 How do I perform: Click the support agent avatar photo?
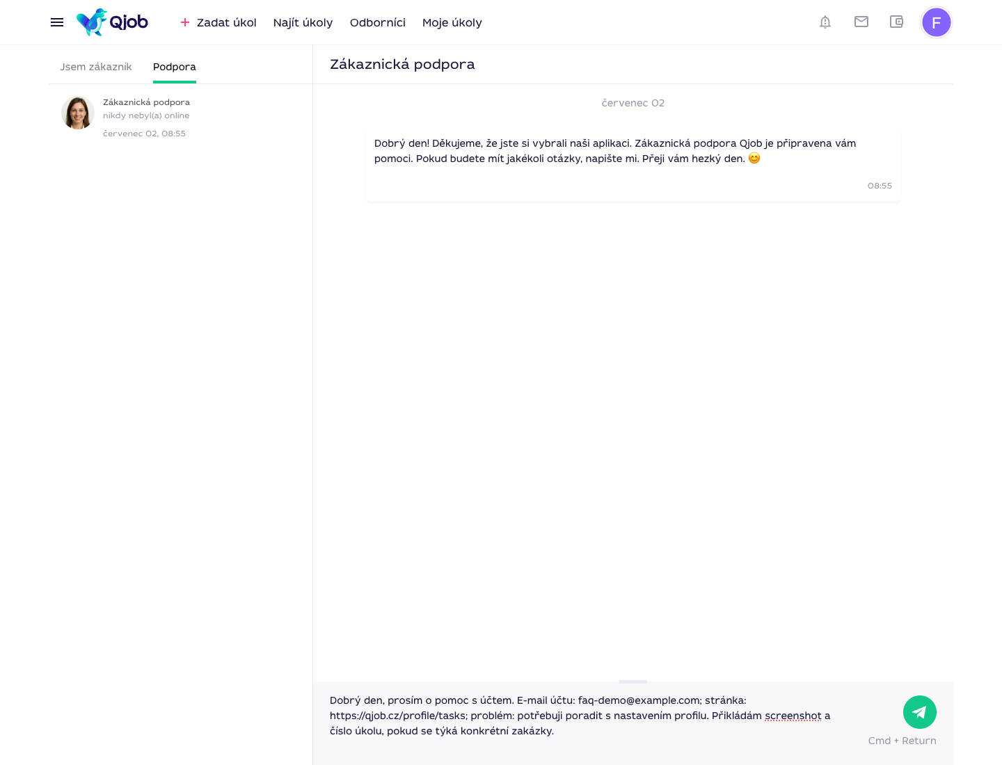[78, 113]
